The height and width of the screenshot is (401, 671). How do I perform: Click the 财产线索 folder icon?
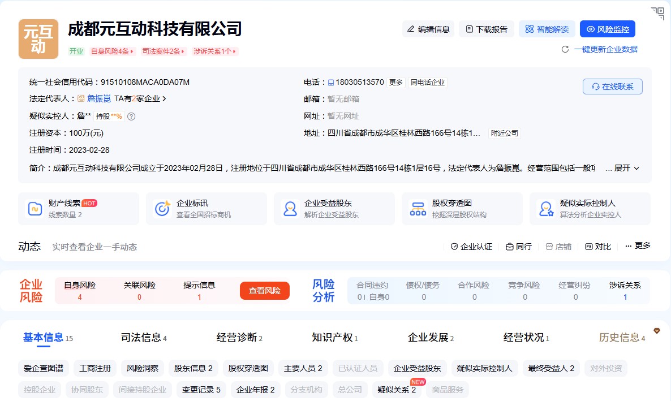pyautogui.click(x=35, y=209)
